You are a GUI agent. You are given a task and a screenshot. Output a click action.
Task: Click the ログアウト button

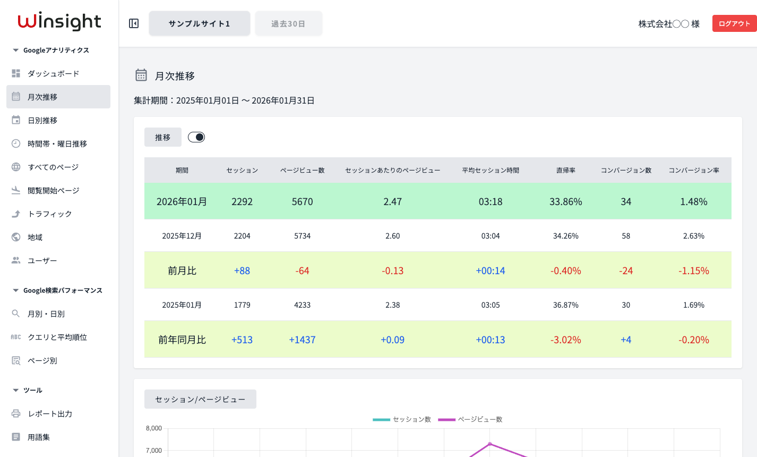735,23
